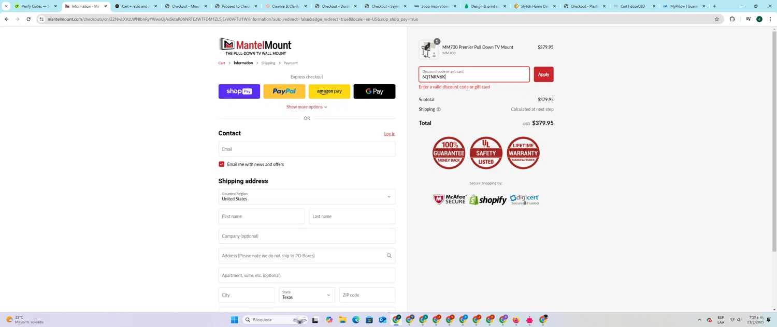Viewport: 777px width, 327px height.
Task: Click the MM700 product thumbnail
Action: (428, 50)
